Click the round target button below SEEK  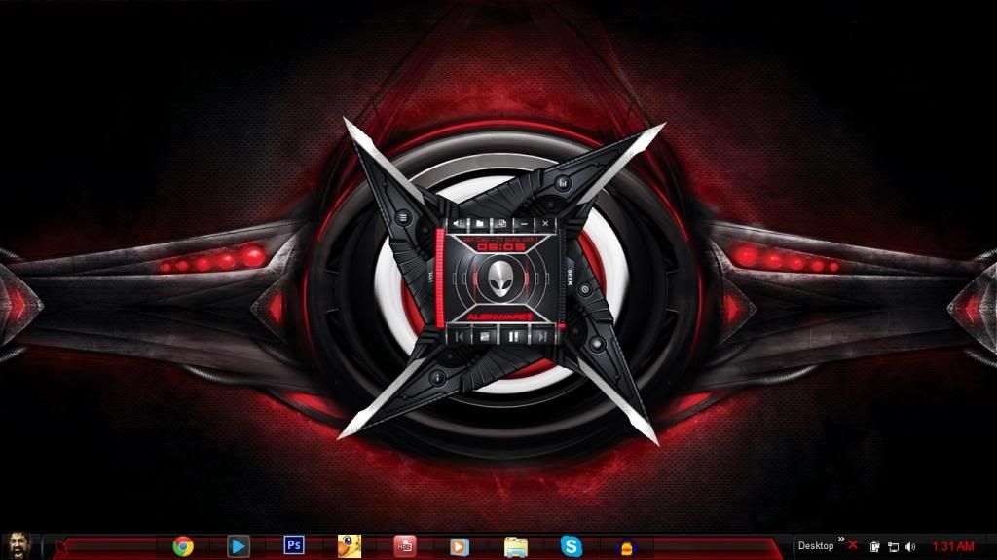(x=585, y=289)
